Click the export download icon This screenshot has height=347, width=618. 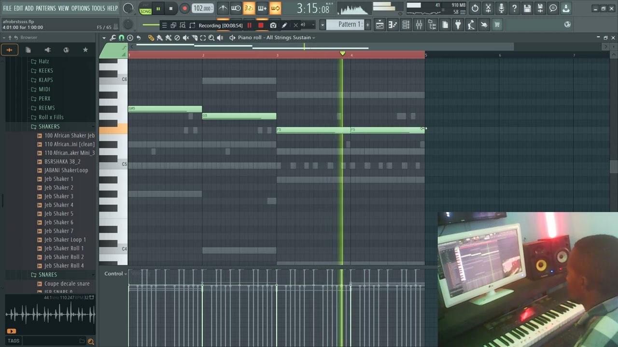tap(565, 8)
